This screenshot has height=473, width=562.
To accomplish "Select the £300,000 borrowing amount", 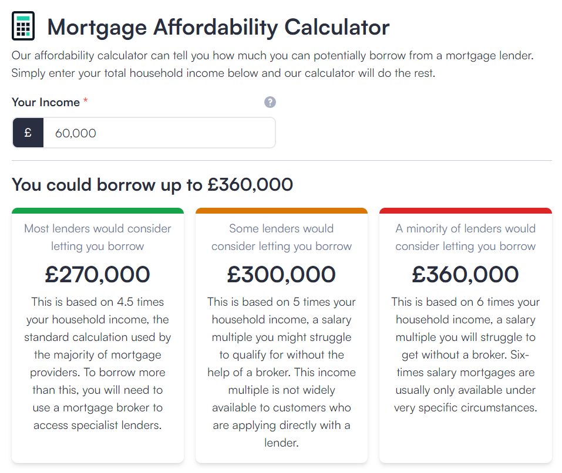I will tap(281, 274).
